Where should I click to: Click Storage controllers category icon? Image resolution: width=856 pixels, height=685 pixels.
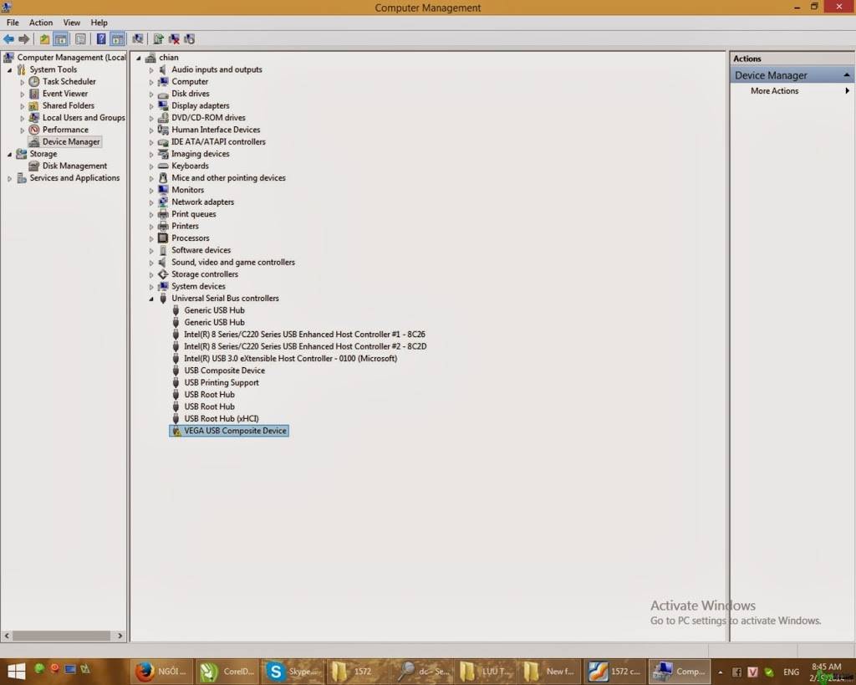[163, 274]
